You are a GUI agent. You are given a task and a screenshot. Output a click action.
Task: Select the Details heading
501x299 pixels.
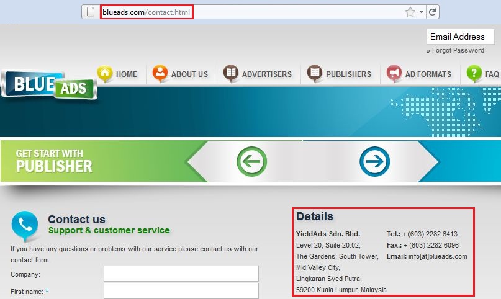(315, 216)
